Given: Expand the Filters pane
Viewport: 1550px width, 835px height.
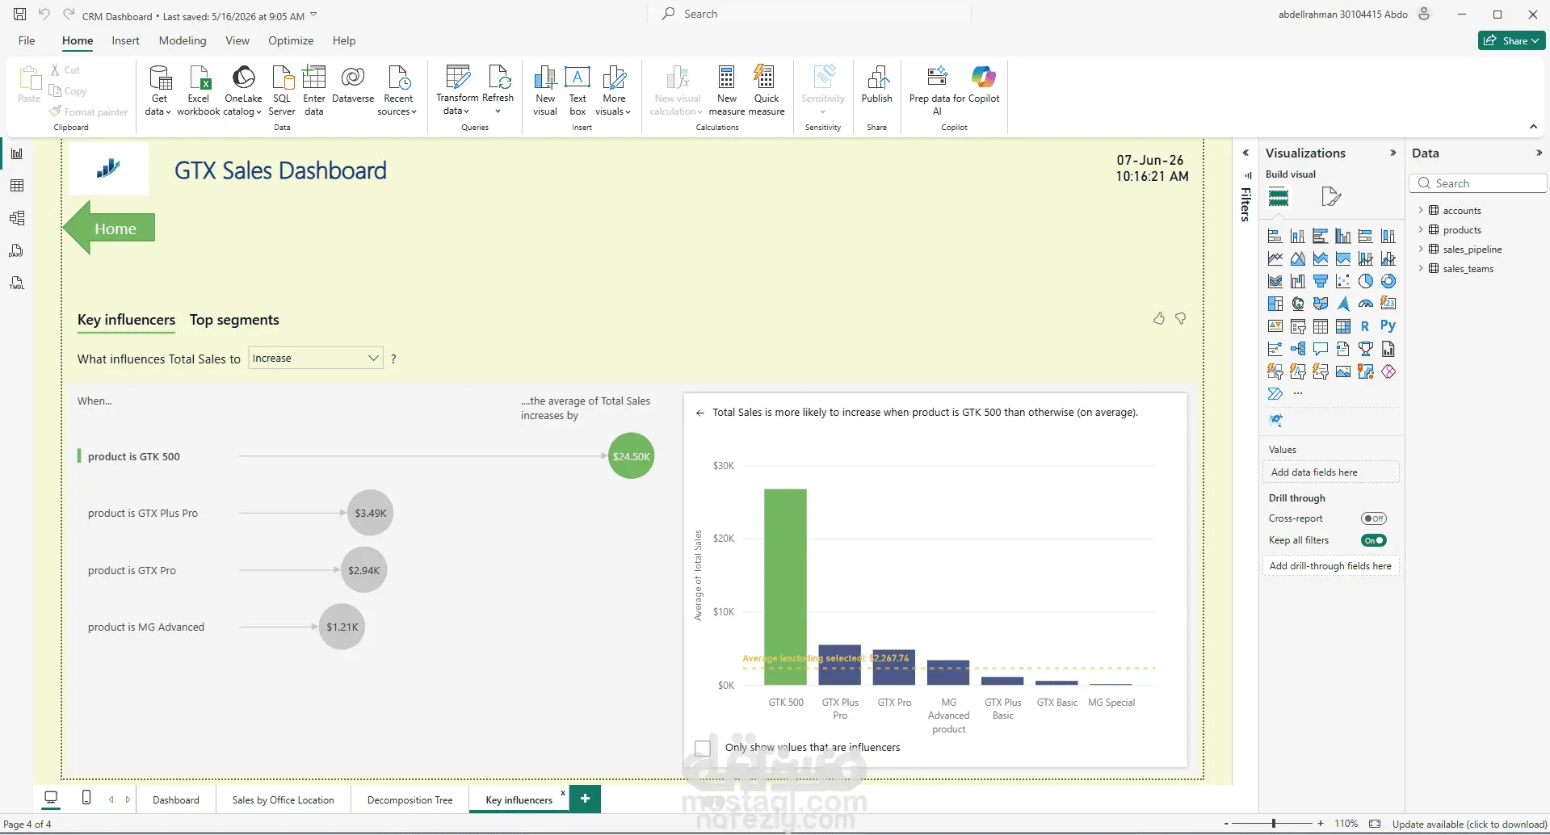Looking at the screenshot, I should [1245, 153].
